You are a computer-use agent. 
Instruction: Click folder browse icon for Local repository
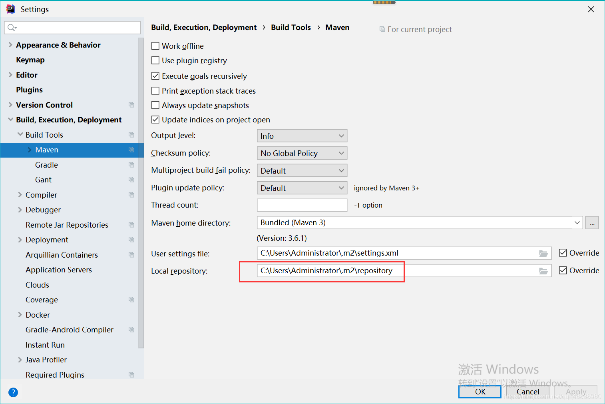pos(543,271)
